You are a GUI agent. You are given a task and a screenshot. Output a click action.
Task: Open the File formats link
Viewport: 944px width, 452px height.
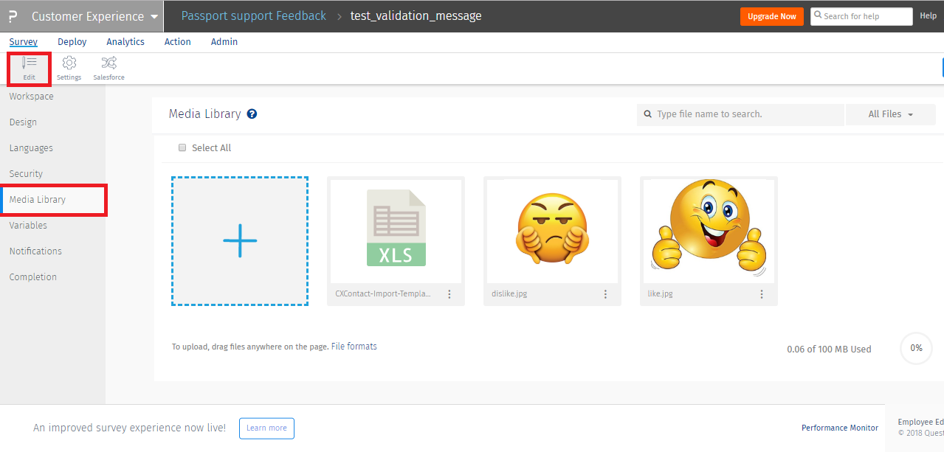[x=354, y=347]
